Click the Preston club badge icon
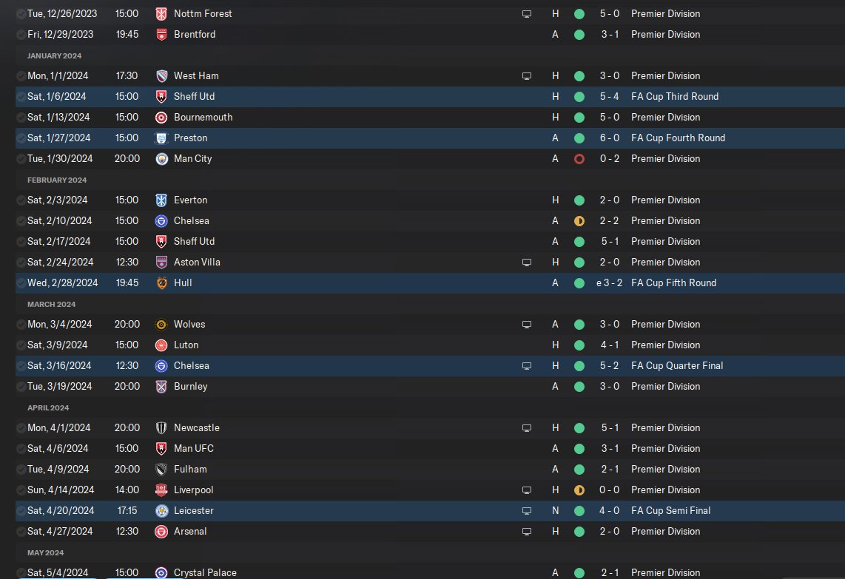 [161, 138]
